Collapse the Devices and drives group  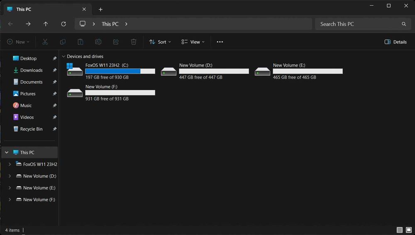click(x=63, y=56)
